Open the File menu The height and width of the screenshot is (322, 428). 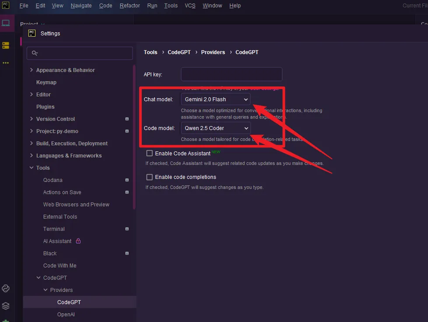coord(24,5)
